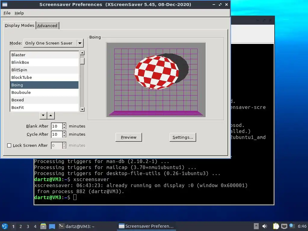Switch to workspace 4
This screenshot has height=231, width=308.
click(35, 226)
